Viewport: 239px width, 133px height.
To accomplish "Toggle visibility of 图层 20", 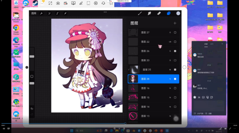I will [x=175, y=60].
